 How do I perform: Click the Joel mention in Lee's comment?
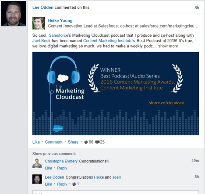click(x=116, y=177)
